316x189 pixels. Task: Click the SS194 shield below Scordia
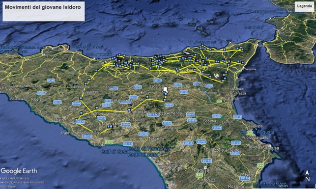pos(217,128)
